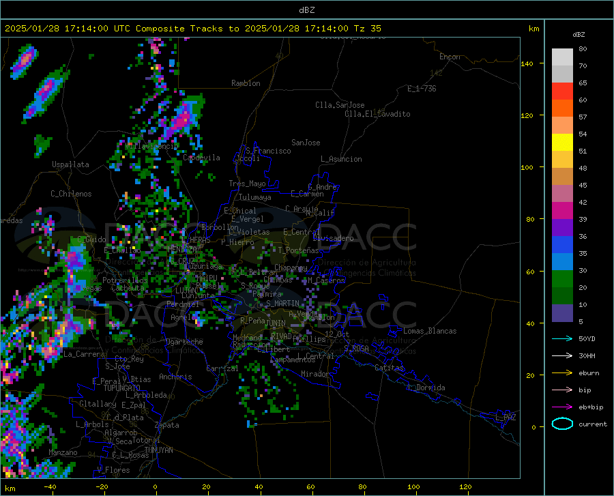Click the Ramblon map label
This screenshot has height=496, width=614.
coord(246,83)
